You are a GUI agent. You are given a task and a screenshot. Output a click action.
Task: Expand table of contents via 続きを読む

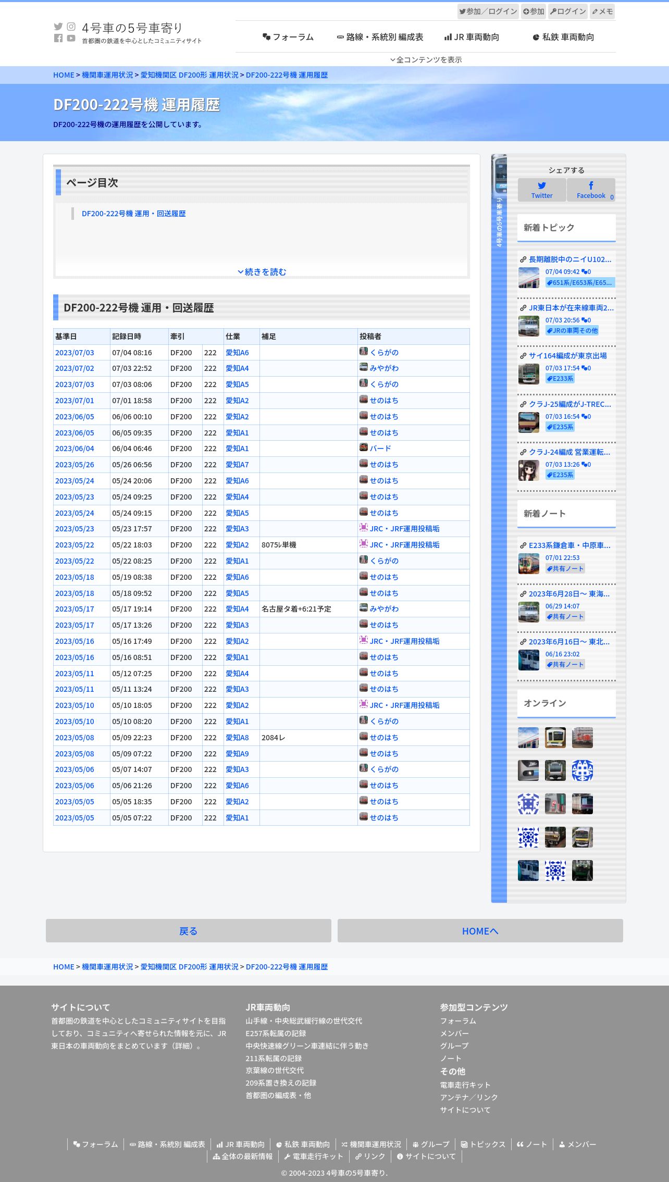(x=262, y=272)
